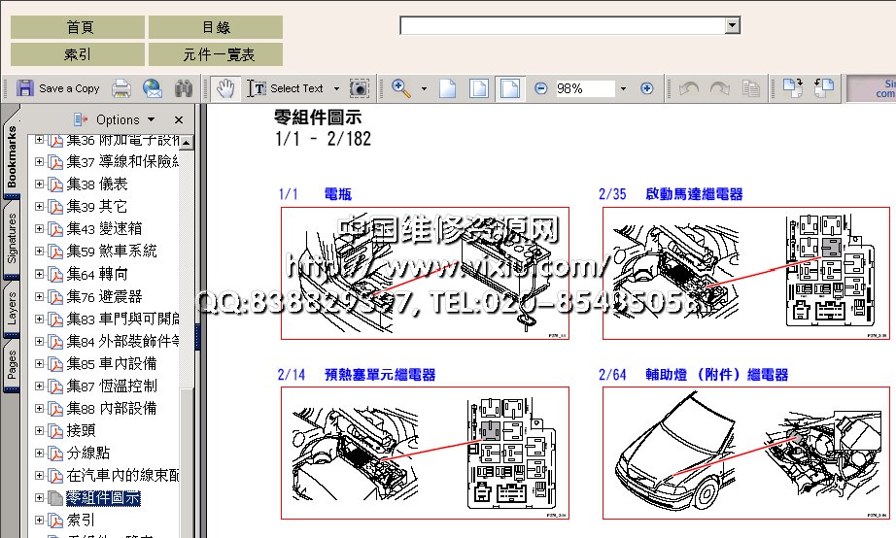Screen dimensions: 896x538
Task: Click the 首頁 button
Action: point(78,27)
